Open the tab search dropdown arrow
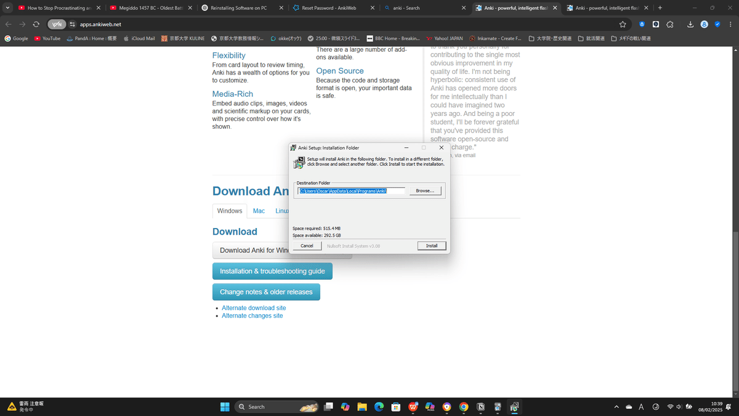Image resolution: width=739 pixels, height=416 pixels. pos(6,8)
